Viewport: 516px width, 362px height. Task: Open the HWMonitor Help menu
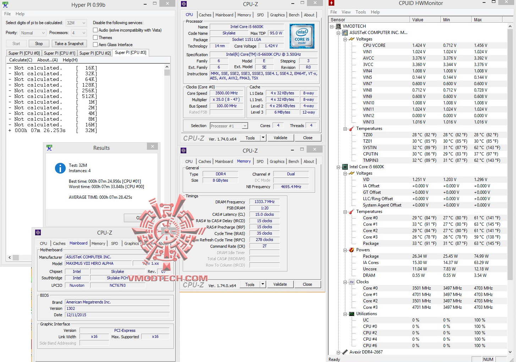(375, 12)
